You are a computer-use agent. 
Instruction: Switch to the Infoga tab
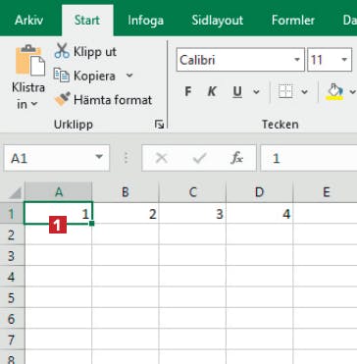click(x=145, y=21)
